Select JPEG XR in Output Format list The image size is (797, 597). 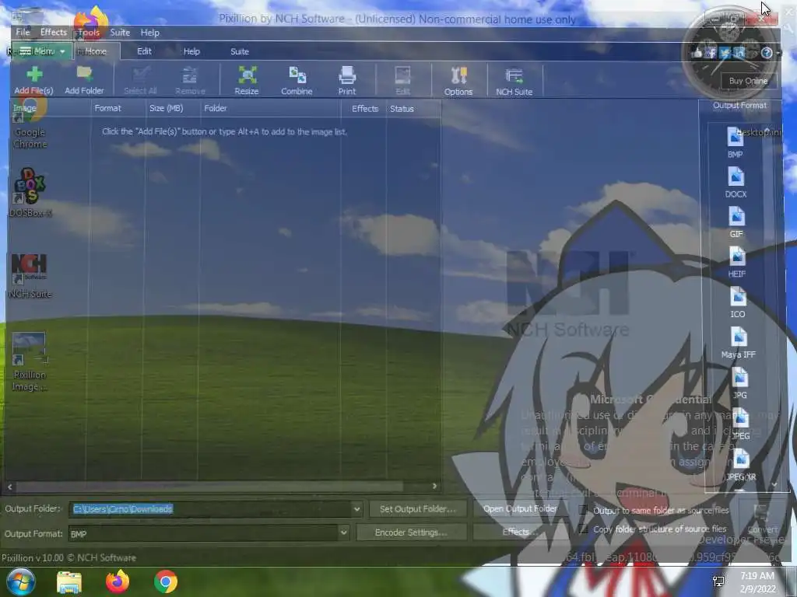coord(741,465)
